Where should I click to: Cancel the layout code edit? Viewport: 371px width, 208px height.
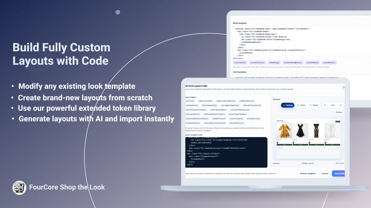coord(325,174)
